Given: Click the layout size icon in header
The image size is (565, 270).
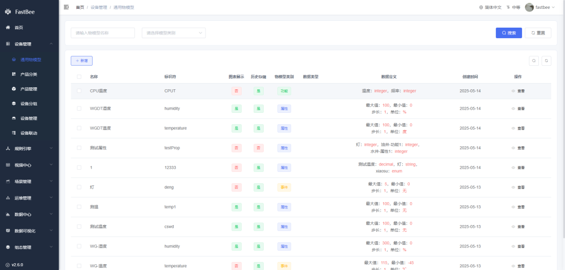Looking at the screenshot, I should point(508,7).
